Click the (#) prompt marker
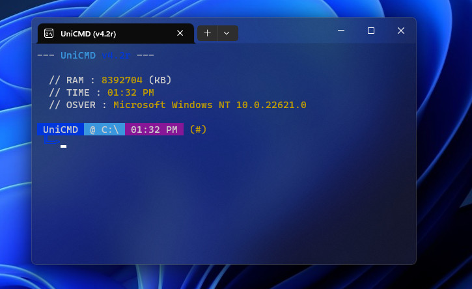This screenshot has width=472, height=289. click(x=199, y=130)
